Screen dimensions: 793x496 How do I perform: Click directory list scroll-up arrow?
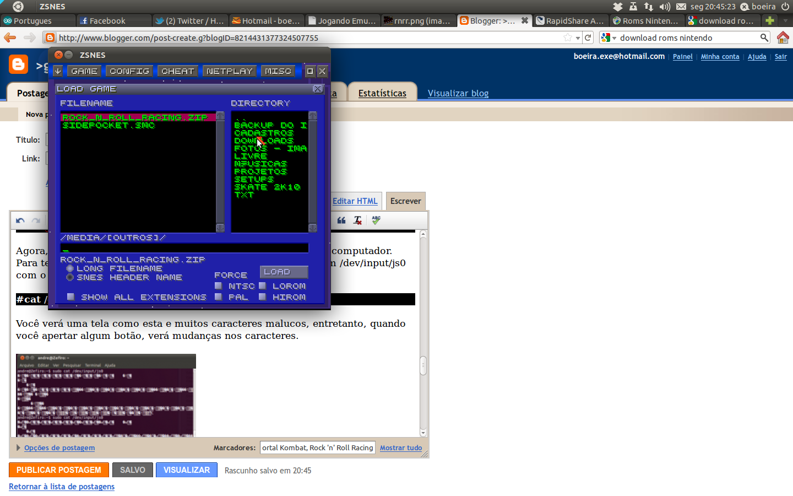[313, 116]
